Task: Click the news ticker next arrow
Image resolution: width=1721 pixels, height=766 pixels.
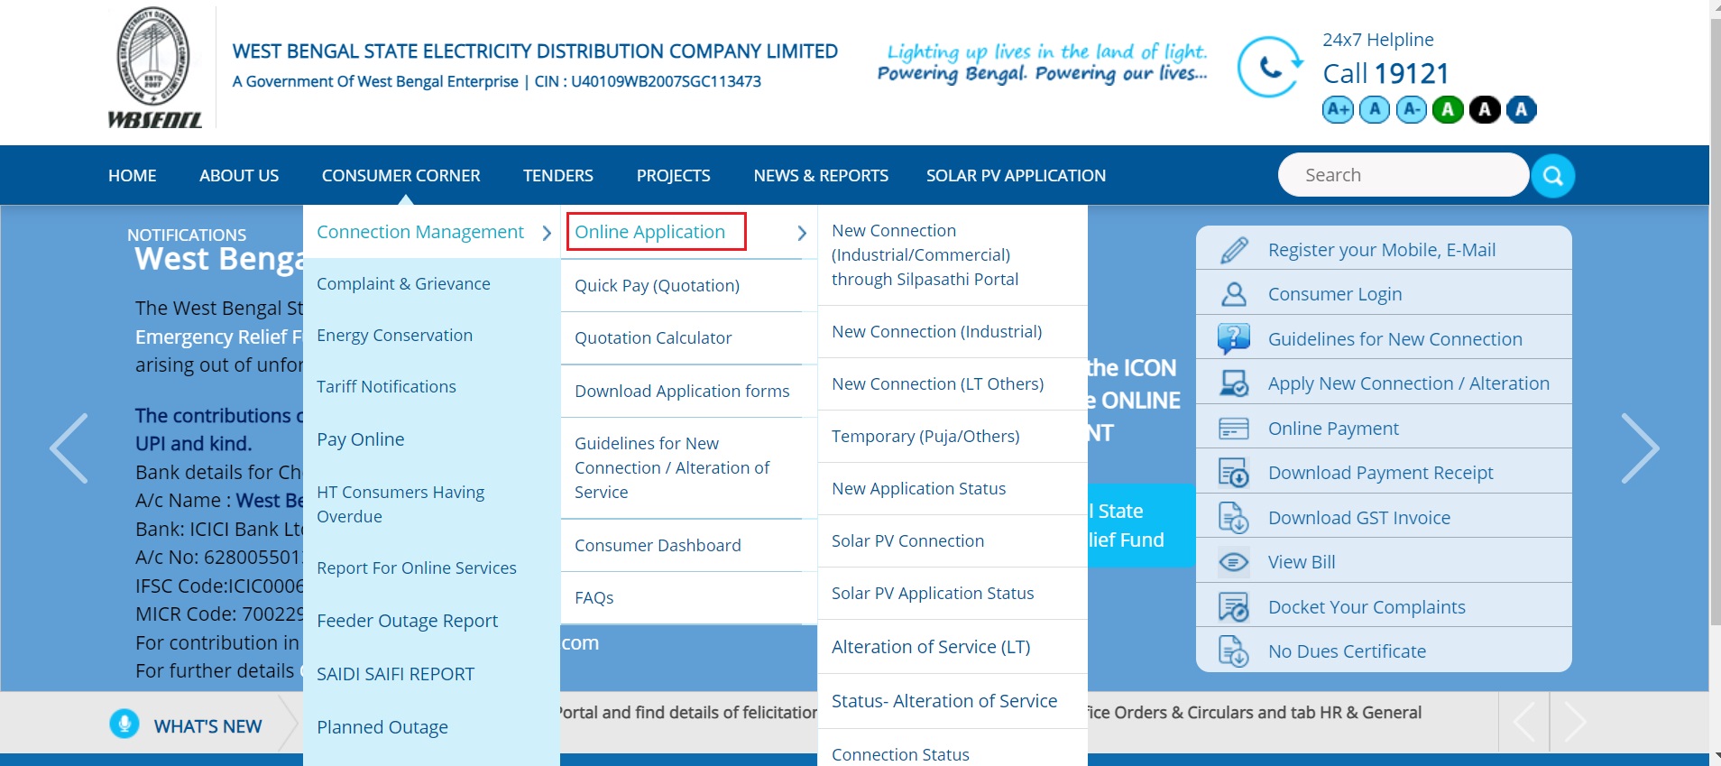Action: point(1575,722)
